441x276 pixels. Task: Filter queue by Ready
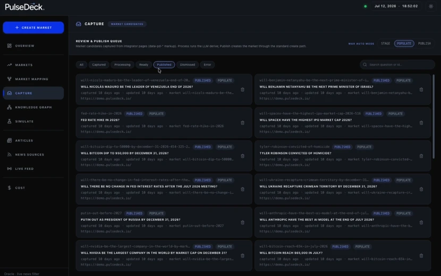143,65
